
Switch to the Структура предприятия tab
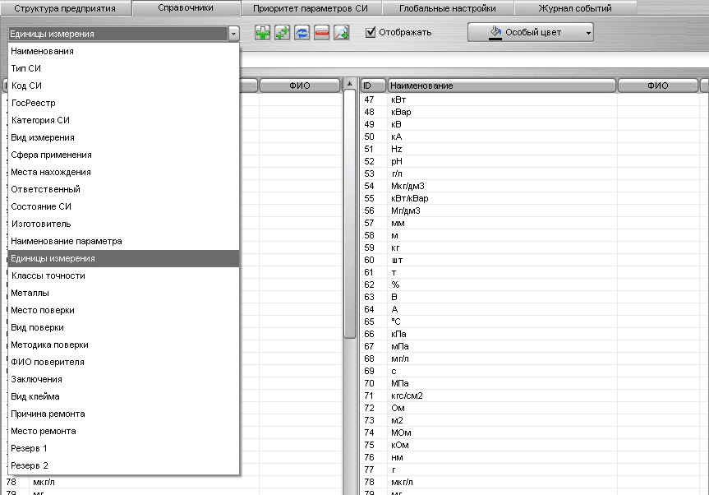click(66, 8)
